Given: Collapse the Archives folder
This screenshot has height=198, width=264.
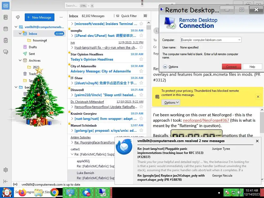Looking at the screenshot, I should click(20, 60).
